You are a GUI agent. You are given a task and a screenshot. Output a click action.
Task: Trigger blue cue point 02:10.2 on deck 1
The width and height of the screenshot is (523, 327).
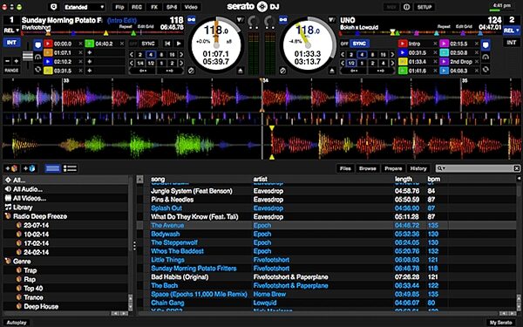48,62
